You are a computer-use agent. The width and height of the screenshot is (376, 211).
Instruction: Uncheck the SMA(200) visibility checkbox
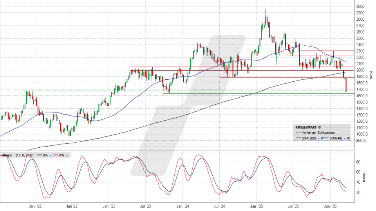tap(318, 138)
